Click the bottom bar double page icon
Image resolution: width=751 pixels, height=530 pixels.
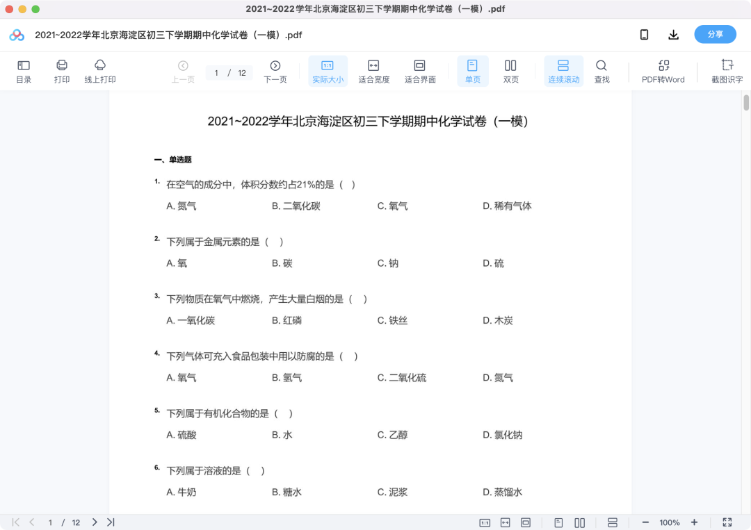click(x=579, y=523)
